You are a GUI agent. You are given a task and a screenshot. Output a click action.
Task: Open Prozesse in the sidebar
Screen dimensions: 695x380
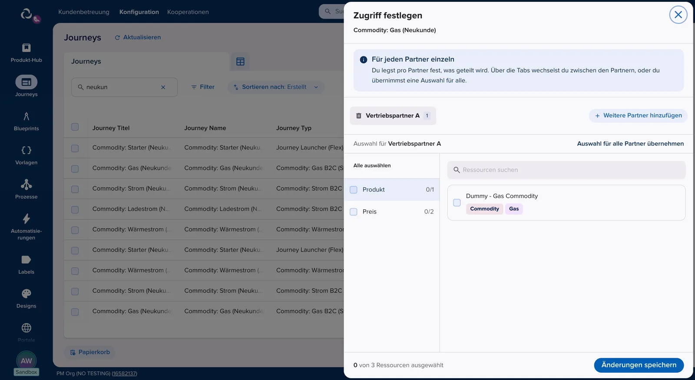click(26, 189)
